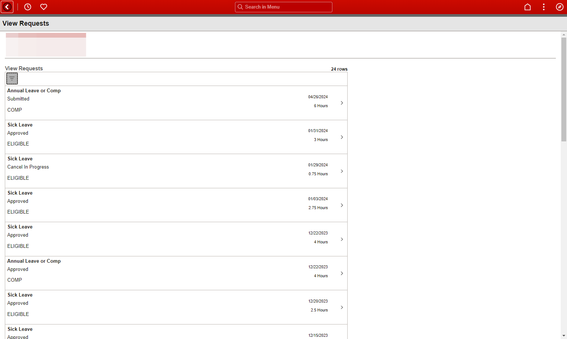Click the scrollbar down arrow
567x339 pixels.
564,336
